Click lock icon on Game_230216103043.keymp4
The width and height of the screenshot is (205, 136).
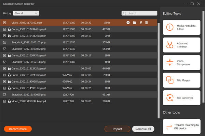[x=9, y=55]
